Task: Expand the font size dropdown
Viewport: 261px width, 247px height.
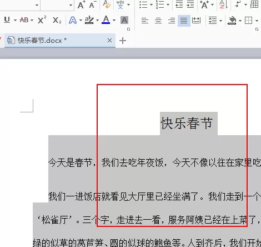Action: (x=71, y=5)
